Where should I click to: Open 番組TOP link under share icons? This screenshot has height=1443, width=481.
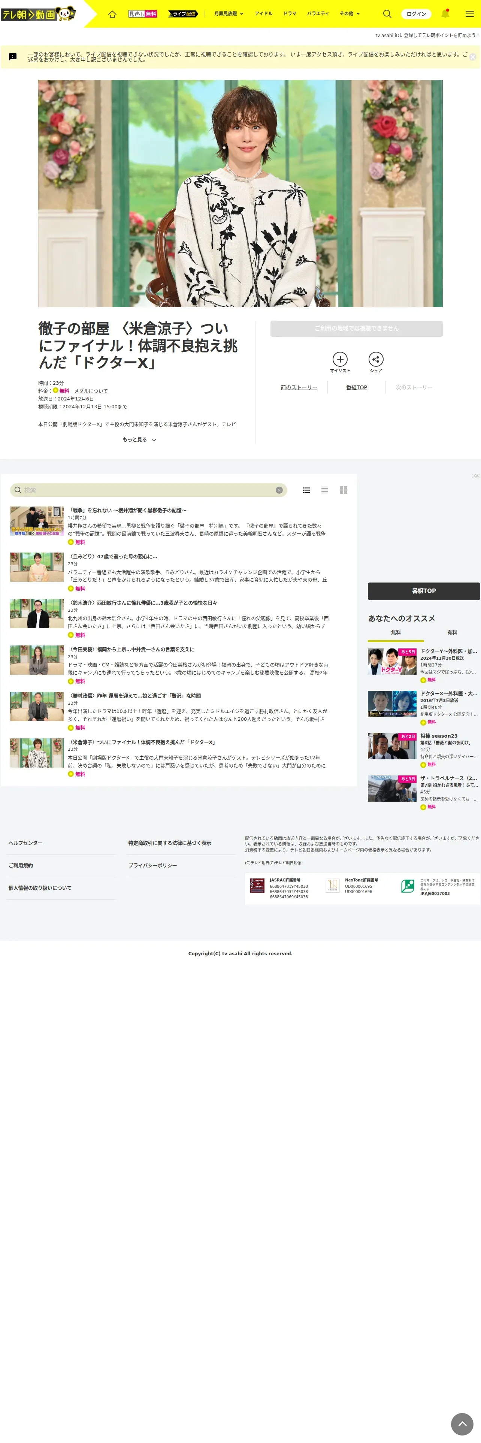tap(357, 388)
